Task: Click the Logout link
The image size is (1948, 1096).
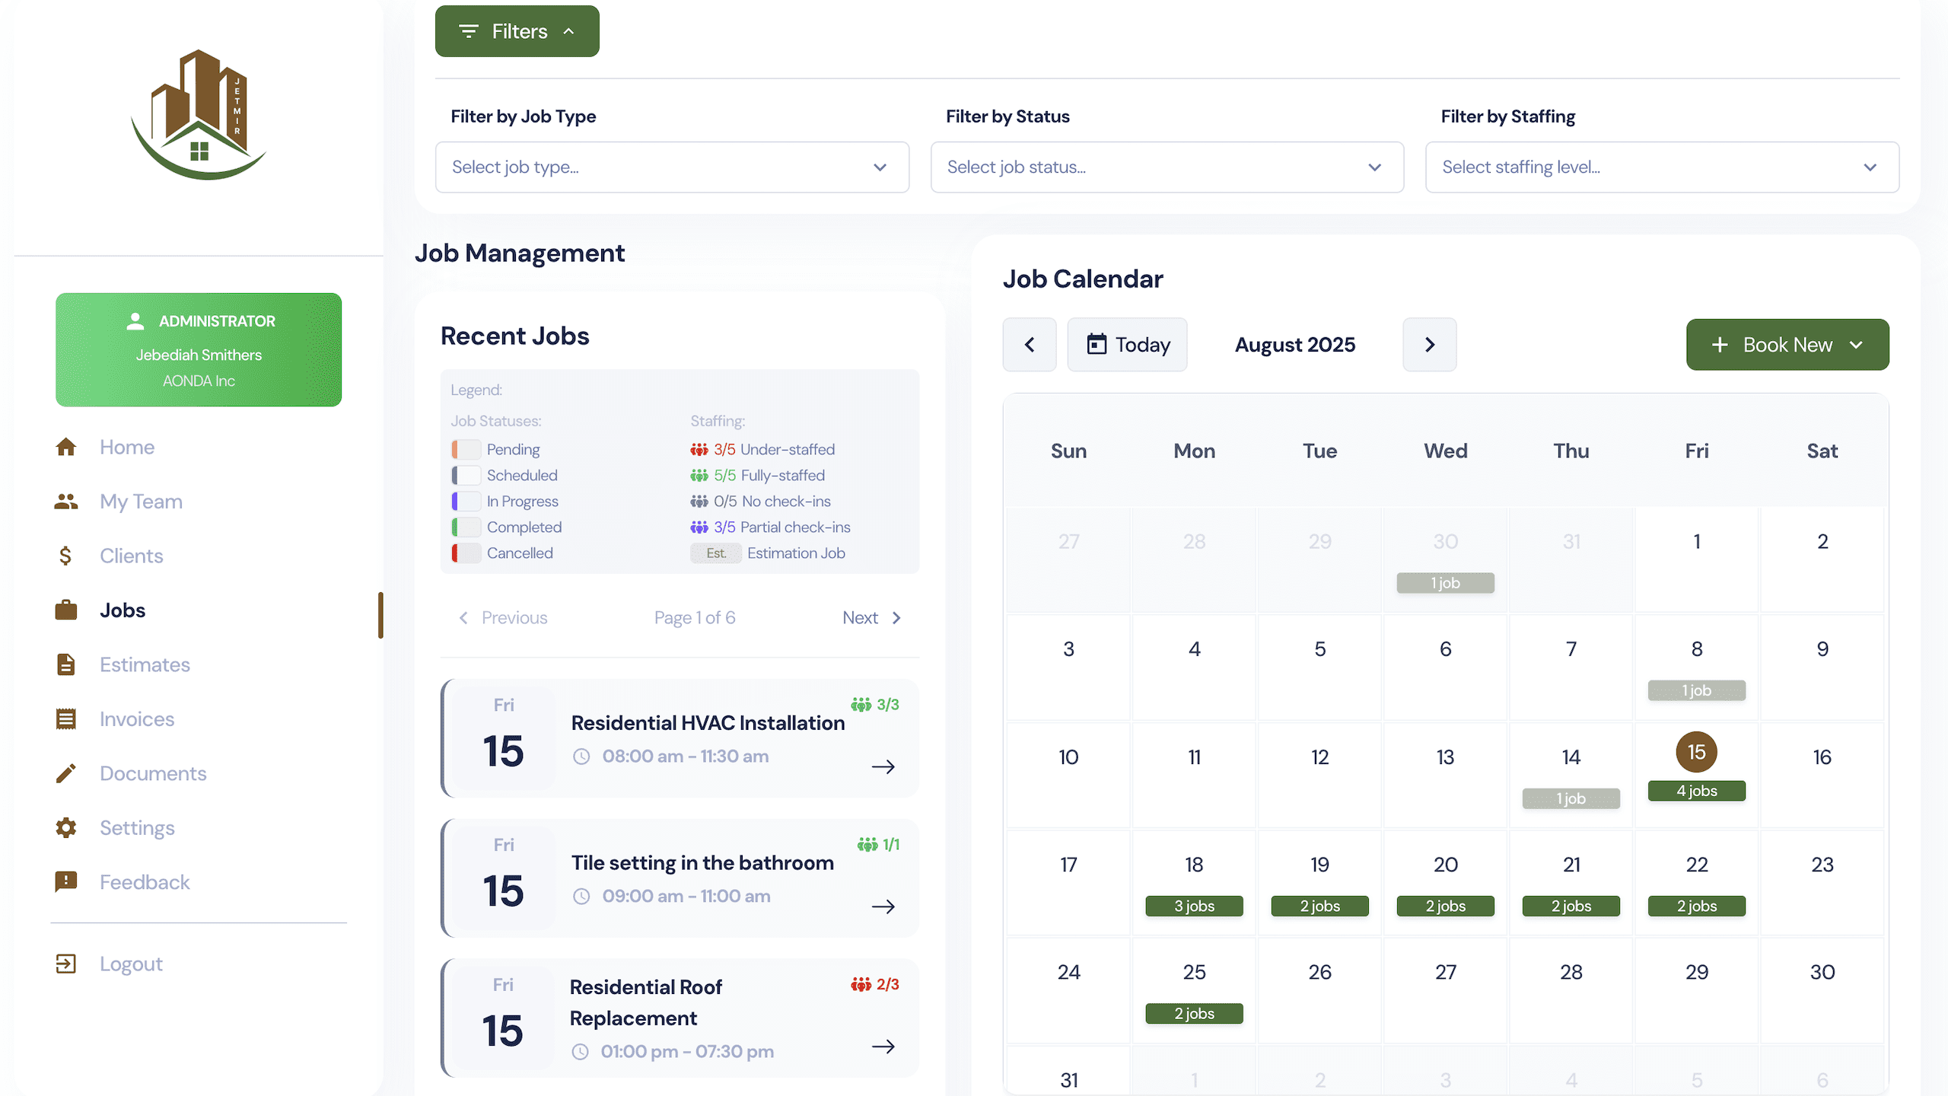Action: tap(131, 964)
